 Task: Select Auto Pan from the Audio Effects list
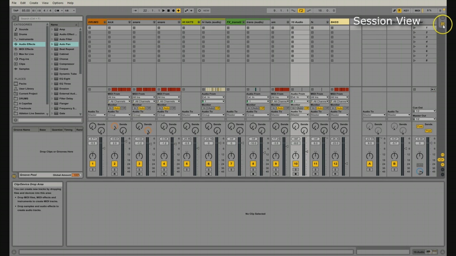coord(65,44)
